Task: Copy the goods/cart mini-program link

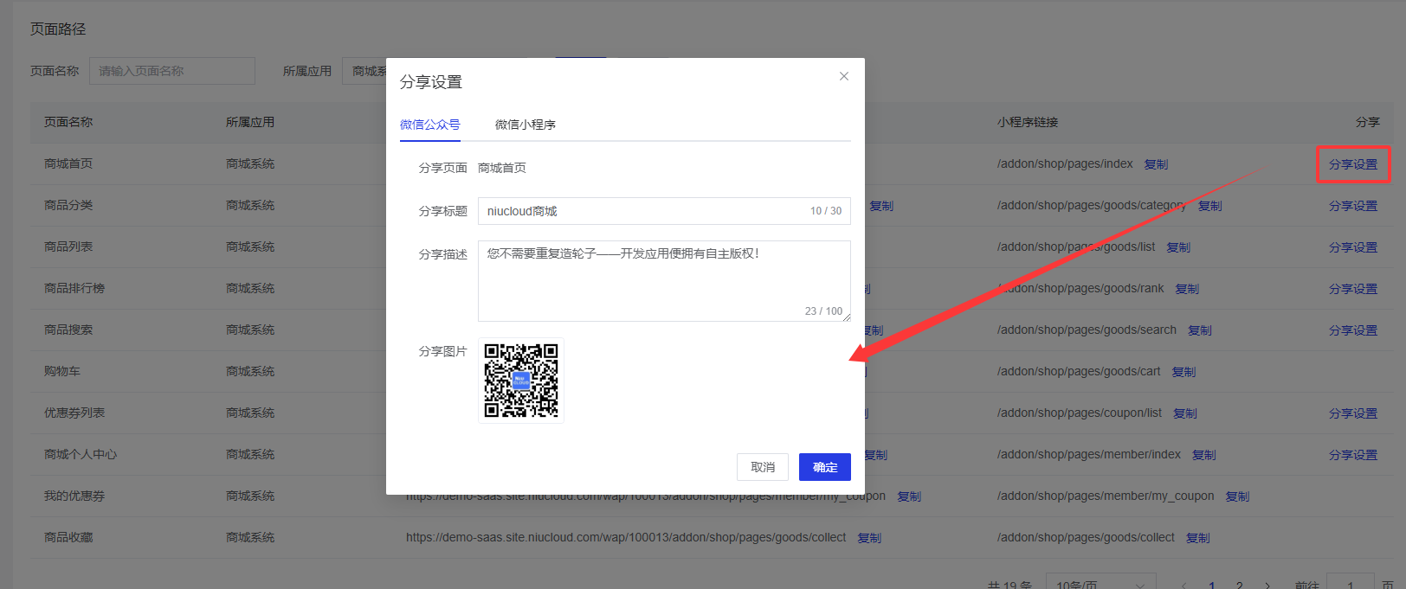Action: click(x=1183, y=372)
